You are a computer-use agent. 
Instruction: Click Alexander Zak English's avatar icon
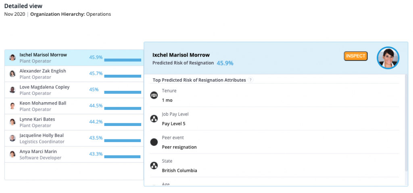[13, 74]
